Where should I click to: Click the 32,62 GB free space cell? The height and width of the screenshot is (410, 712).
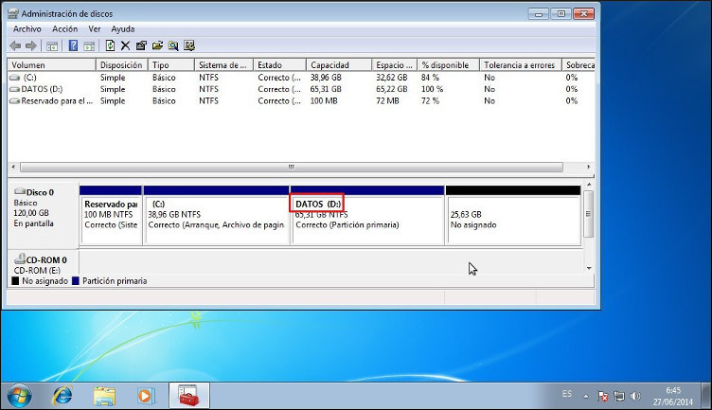pyautogui.click(x=391, y=78)
